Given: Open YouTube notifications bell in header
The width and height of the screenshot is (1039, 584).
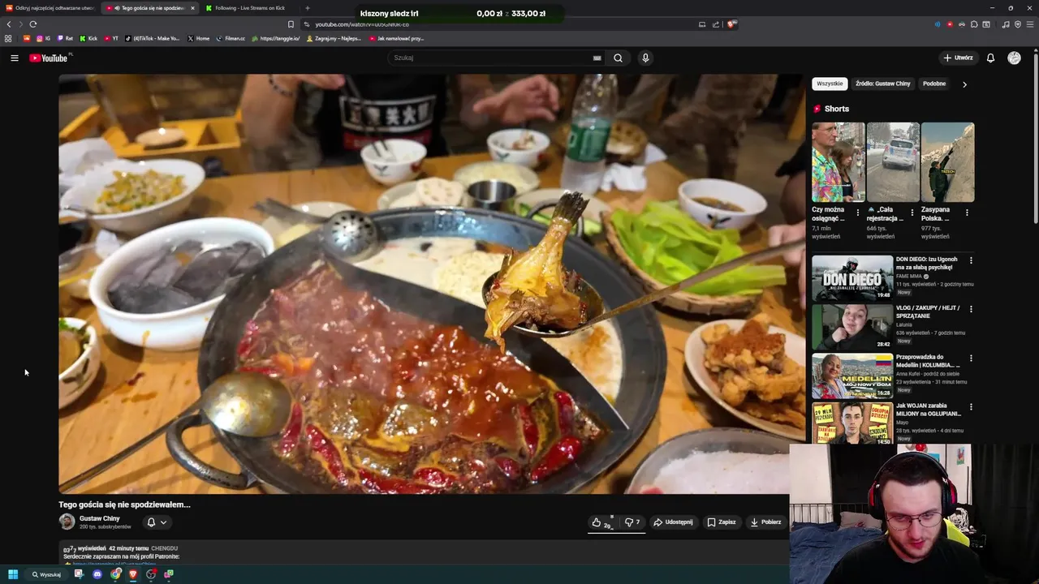Looking at the screenshot, I should pyautogui.click(x=990, y=58).
